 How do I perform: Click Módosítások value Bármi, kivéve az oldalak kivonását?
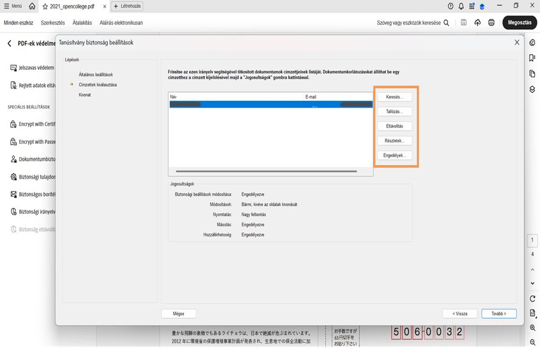pyautogui.click(x=269, y=205)
